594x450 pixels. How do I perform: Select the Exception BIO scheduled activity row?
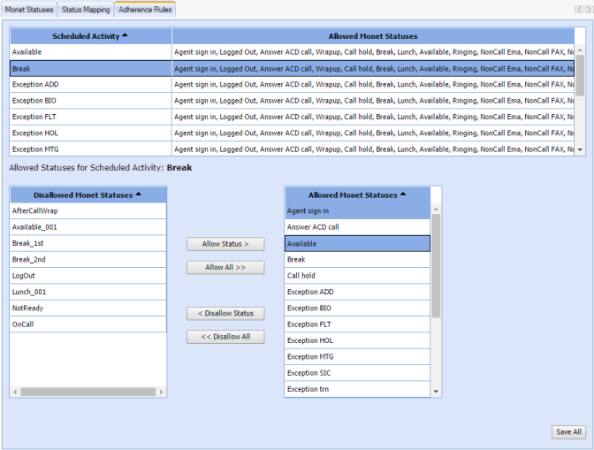[90, 101]
